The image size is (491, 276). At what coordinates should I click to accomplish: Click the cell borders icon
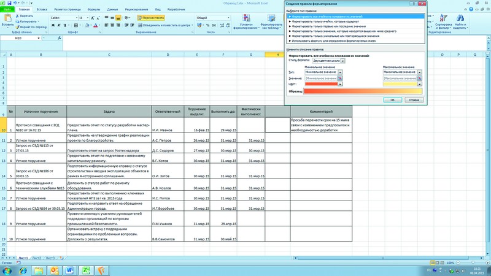[x=75, y=25]
